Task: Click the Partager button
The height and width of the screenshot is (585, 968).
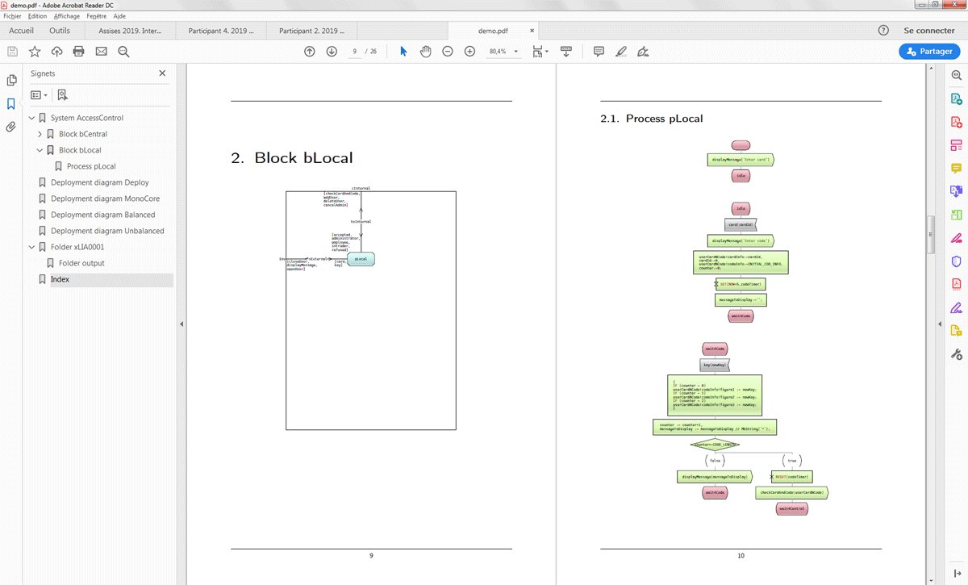Action: 929,52
